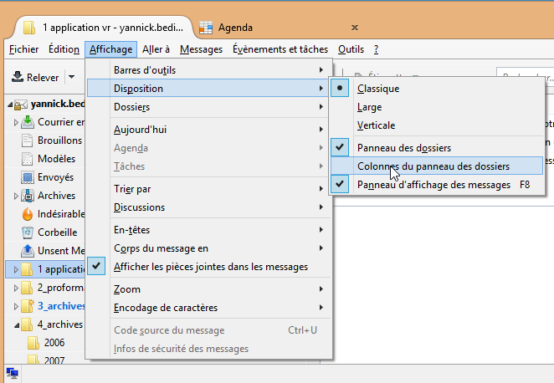Click the Brouillons folder icon
This screenshot has height=383, width=554.
point(27,140)
